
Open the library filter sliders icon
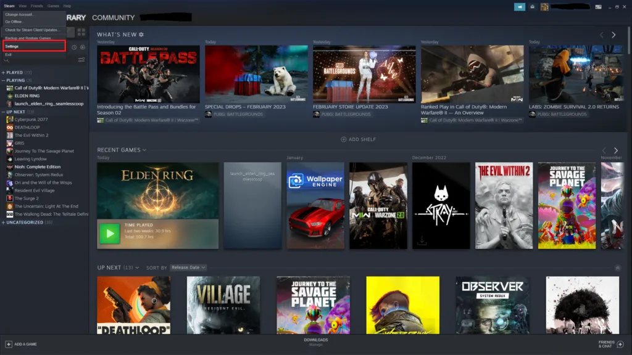click(x=81, y=60)
